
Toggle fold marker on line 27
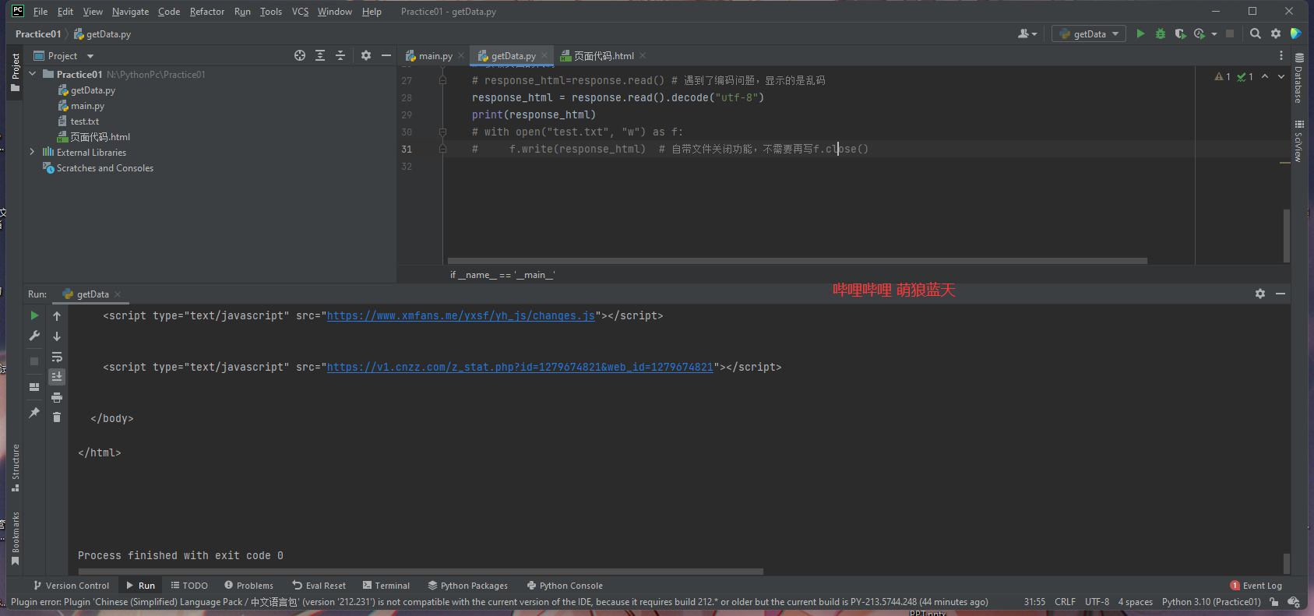click(442, 80)
